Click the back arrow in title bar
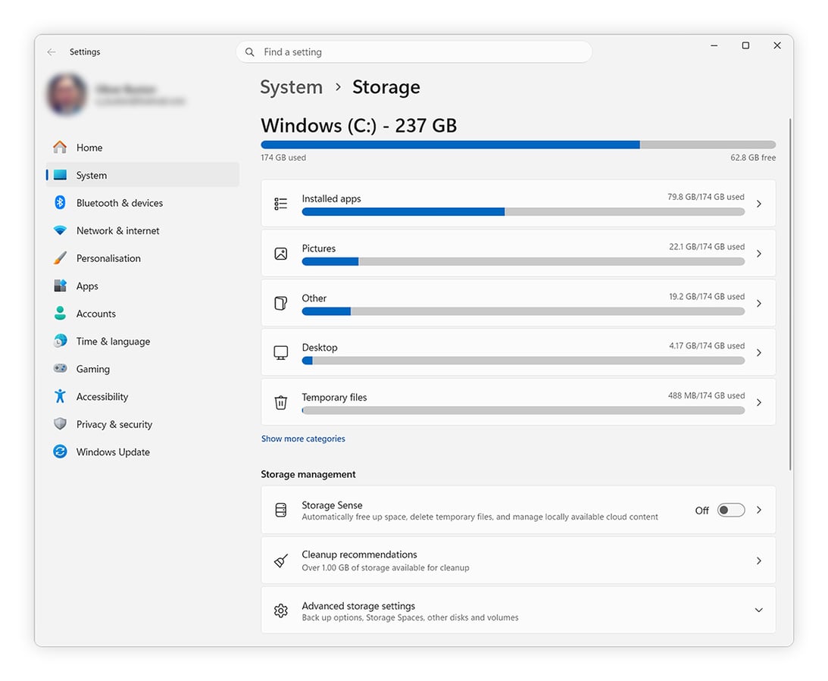Screen dimensions: 828x681 tap(52, 52)
